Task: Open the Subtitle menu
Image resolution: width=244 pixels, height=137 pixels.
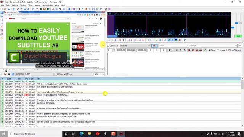Action: click(15, 5)
